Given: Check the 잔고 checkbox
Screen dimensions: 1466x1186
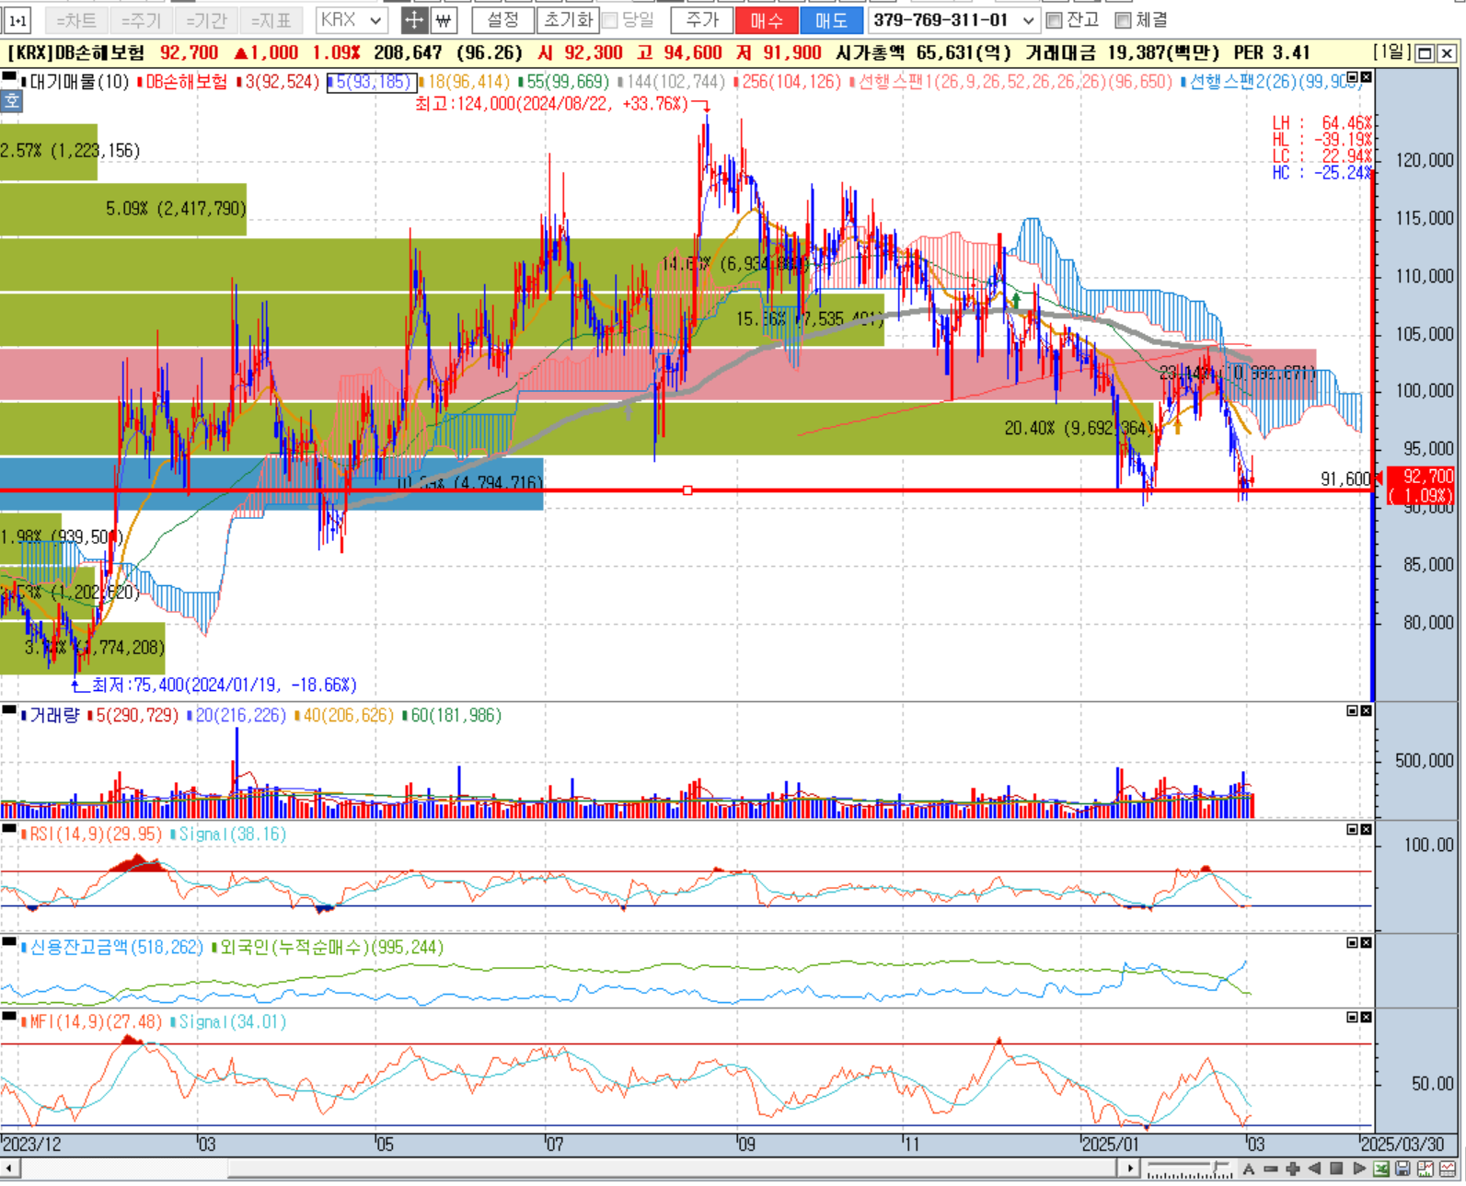Looking at the screenshot, I should 1055,20.
